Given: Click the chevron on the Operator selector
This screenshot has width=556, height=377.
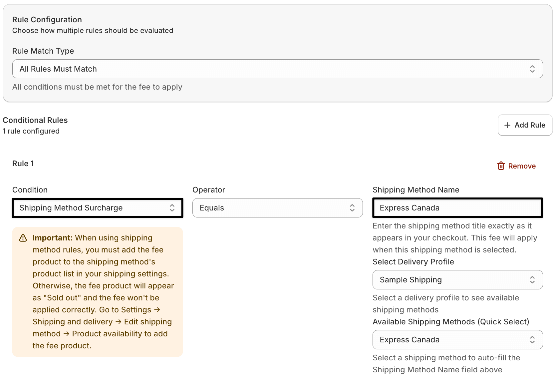Looking at the screenshot, I should click(x=352, y=207).
